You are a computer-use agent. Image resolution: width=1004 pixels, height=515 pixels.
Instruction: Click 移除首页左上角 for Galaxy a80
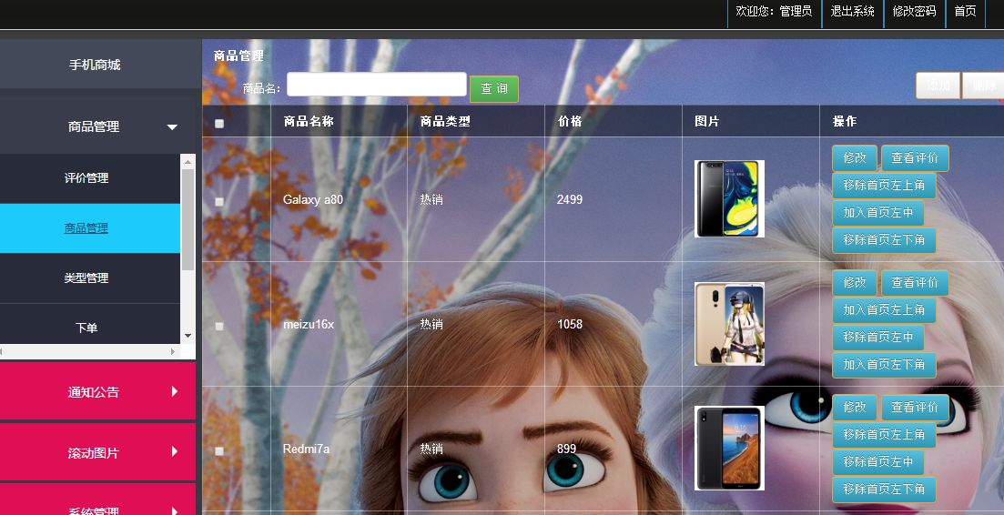click(x=884, y=186)
